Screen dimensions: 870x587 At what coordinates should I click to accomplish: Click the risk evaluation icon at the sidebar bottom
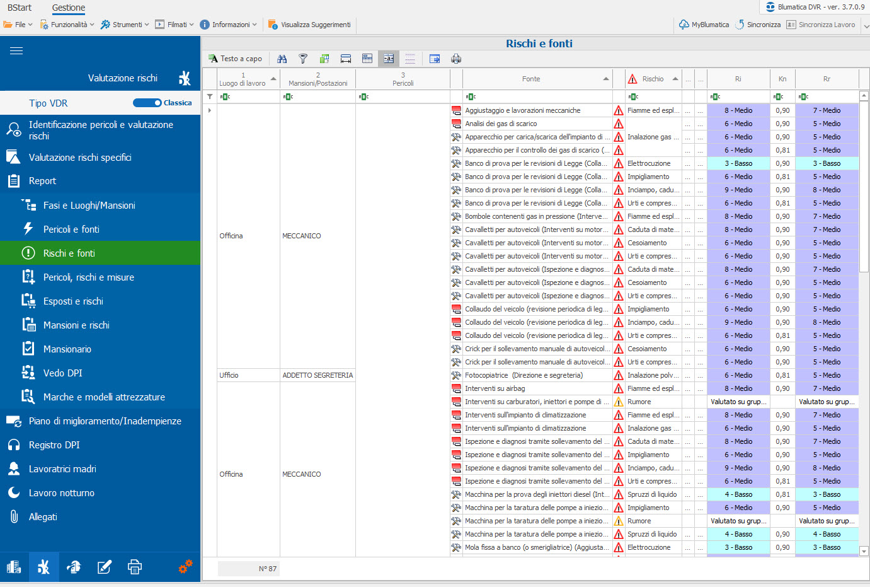coord(43,567)
